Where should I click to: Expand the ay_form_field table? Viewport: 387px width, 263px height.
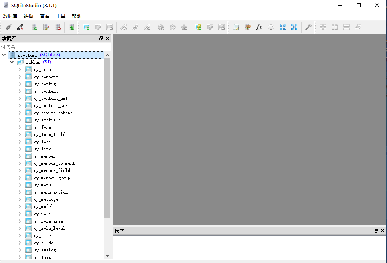[20, 134]
